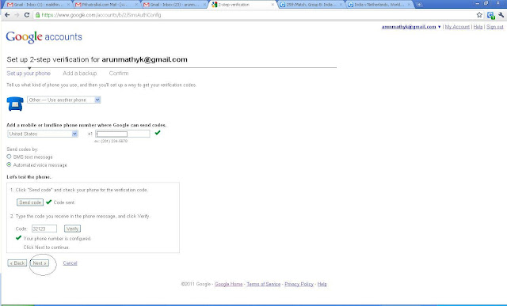
Task: Reload the page with the refresh icon
Action: click(x=27, y=15)
